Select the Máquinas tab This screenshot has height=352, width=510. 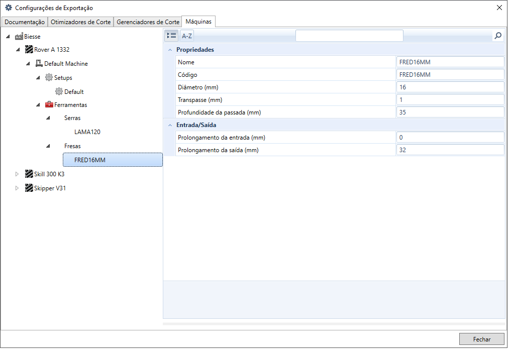tap(198, 22)
